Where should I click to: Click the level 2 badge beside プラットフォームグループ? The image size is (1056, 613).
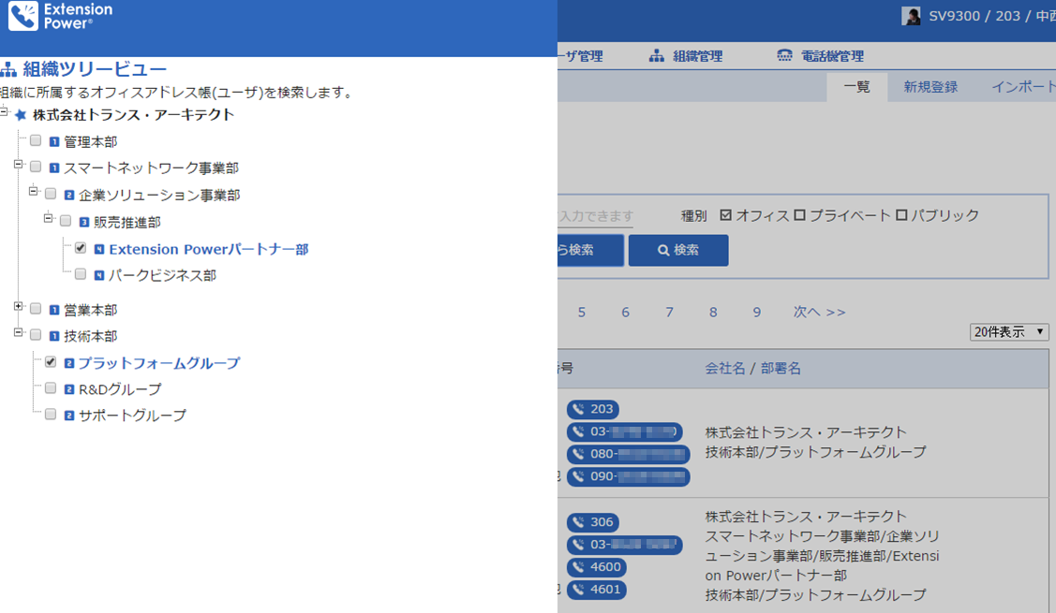(69, 363)
